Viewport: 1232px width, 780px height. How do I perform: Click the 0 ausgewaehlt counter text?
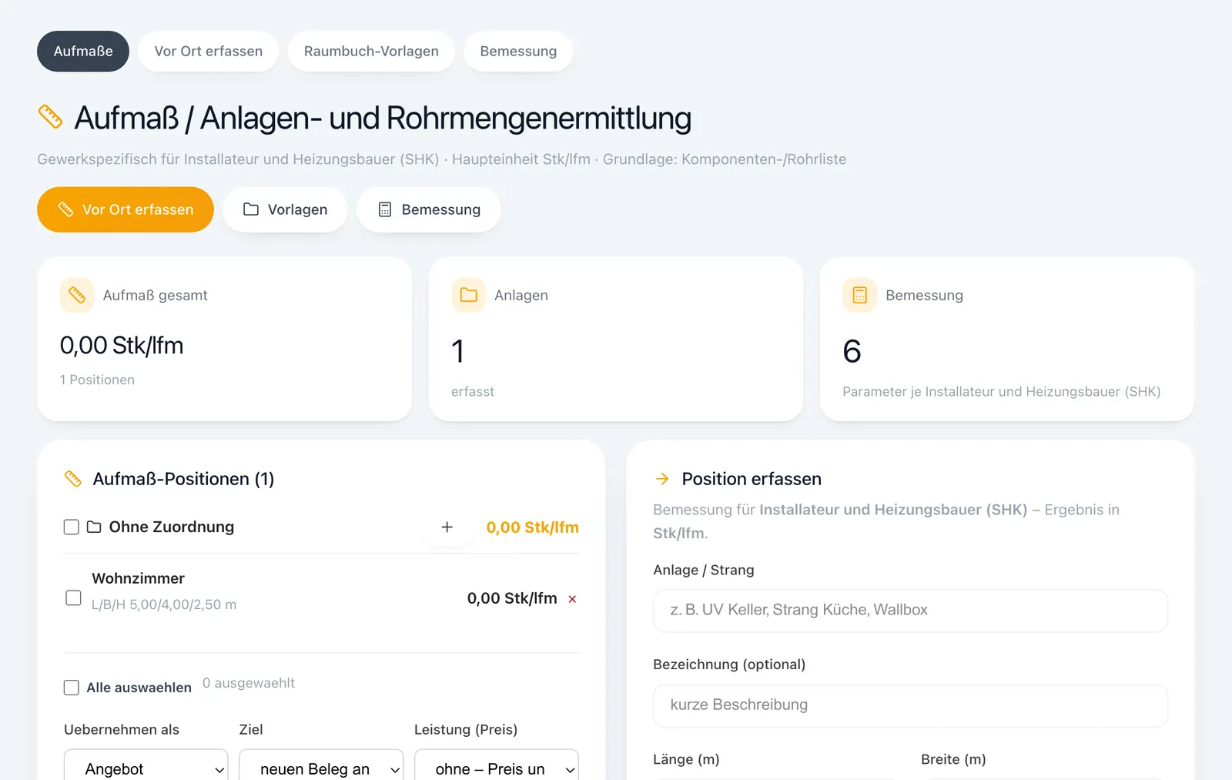pos(249,683)
